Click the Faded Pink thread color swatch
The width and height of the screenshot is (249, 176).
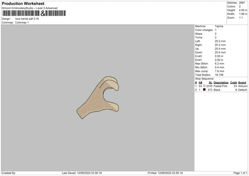[204, 86]
